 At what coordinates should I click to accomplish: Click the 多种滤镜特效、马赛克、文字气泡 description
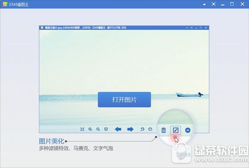point(76,148)
